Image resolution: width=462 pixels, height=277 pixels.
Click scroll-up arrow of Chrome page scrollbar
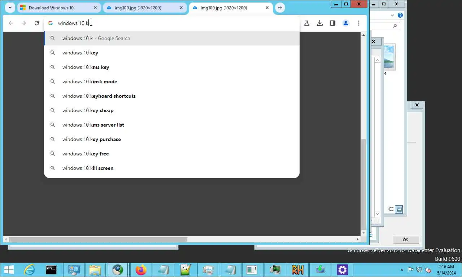click(x=363, y=35)
